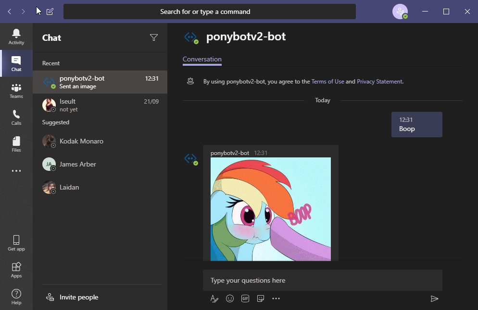This screenshot has height=310, width=478.
Task: Click the sent Boop message bubble
Action: tap(417, 124)
